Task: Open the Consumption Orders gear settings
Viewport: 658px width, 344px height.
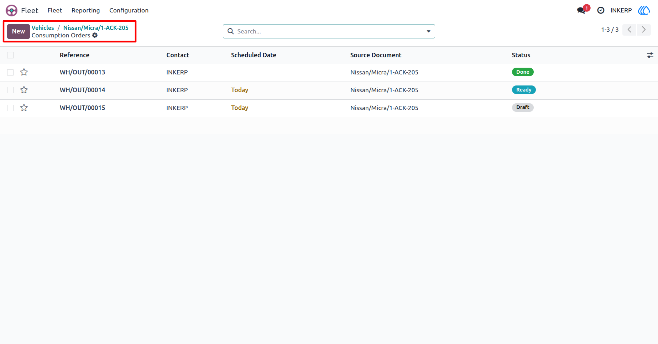Action: point(95,35)
